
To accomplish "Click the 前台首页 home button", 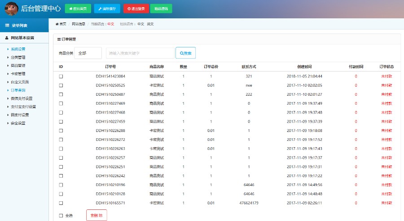I will click(78, 8).
